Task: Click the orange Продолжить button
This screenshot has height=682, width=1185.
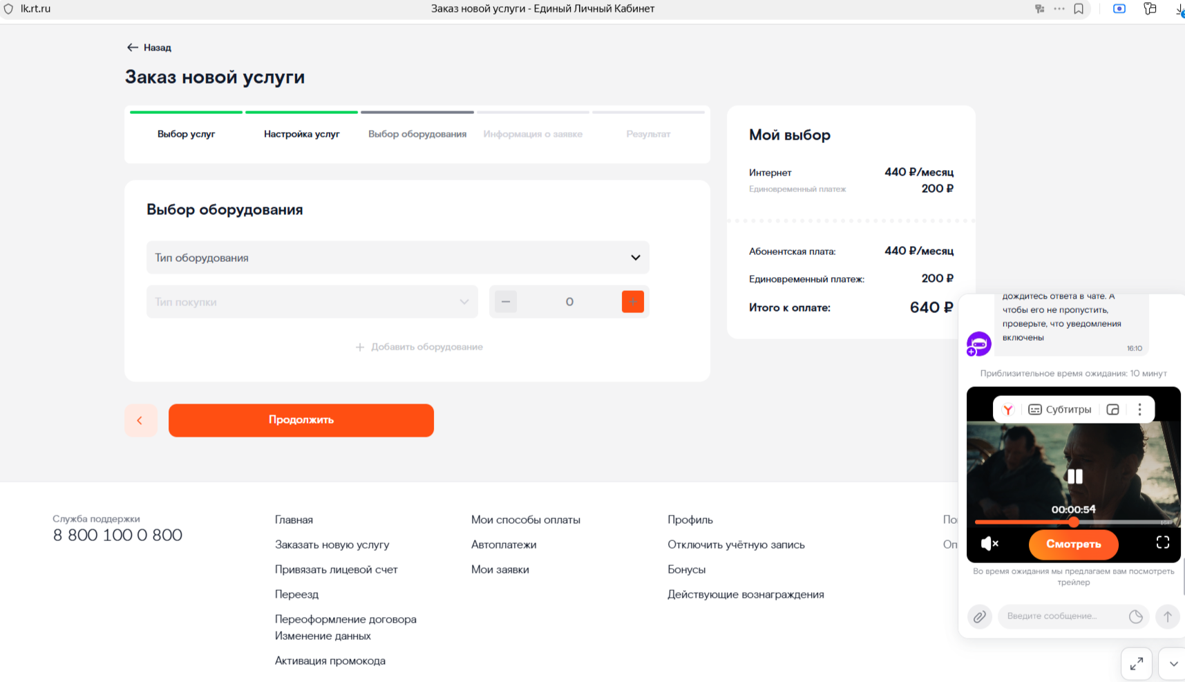Action: [x=301, y=420]
